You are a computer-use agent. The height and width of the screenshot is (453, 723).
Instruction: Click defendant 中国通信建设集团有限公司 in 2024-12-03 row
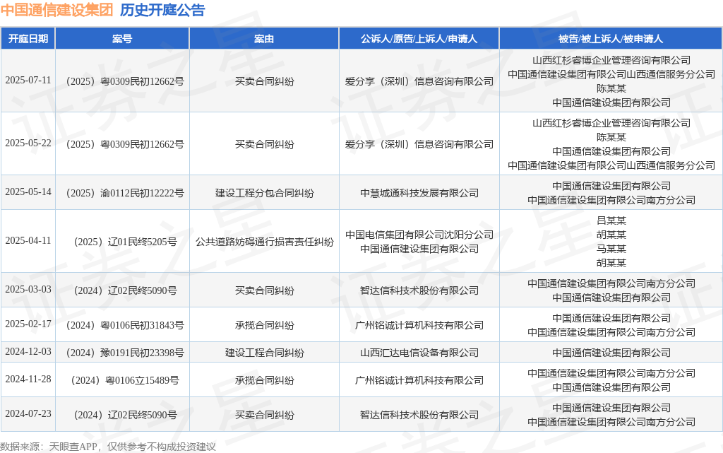[x=611, y=353]
